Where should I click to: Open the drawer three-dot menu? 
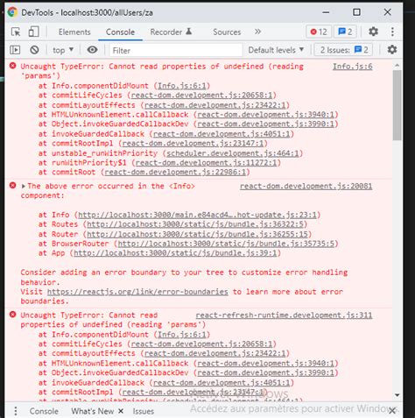tap(16, 411)
